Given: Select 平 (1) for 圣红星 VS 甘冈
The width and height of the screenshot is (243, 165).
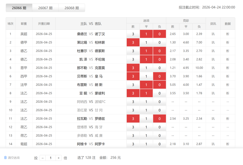Looking at the screenshot, I should click(x=146, y=110).
